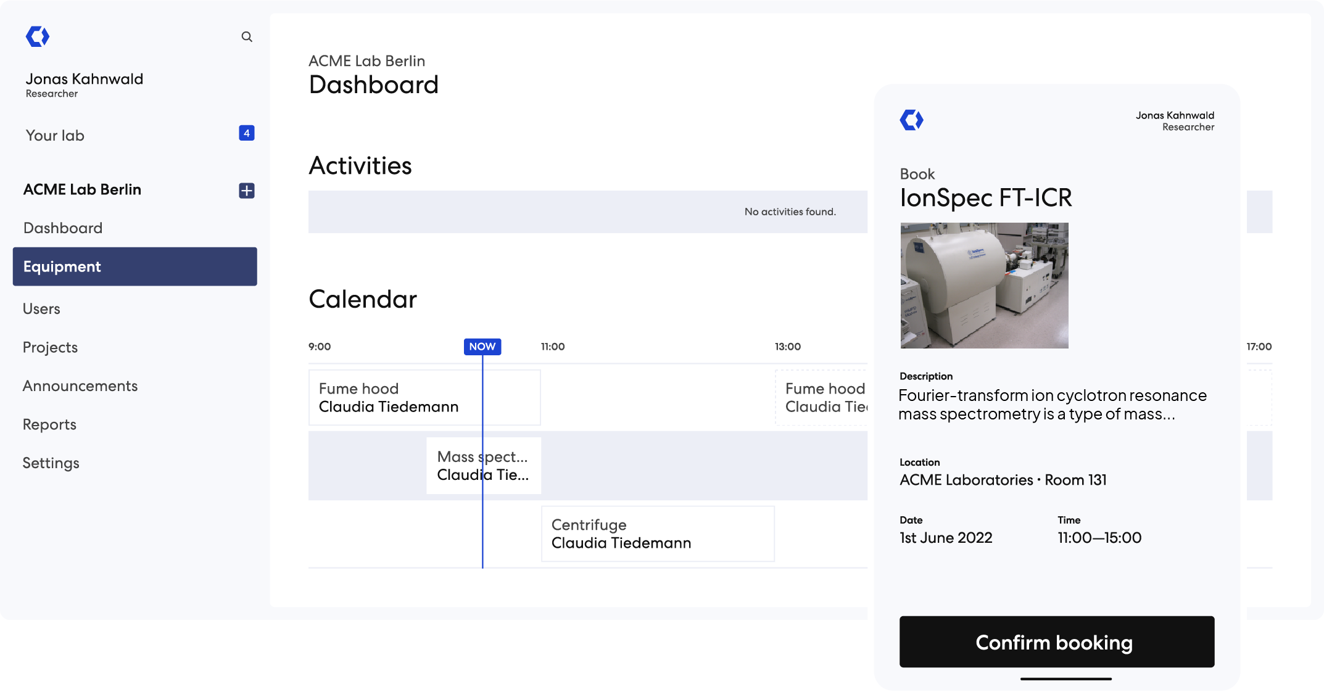Open the Your lab section
Image resolution: width=1324 pixels, height=697 pixels.
click(x=55, y=136)
